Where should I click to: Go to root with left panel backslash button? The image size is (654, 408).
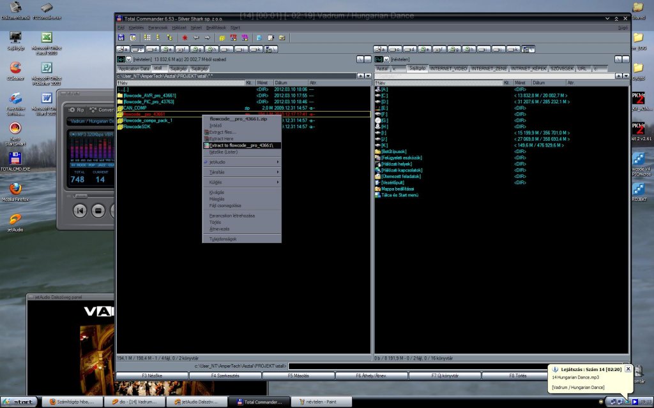click(x=360, y=59)
